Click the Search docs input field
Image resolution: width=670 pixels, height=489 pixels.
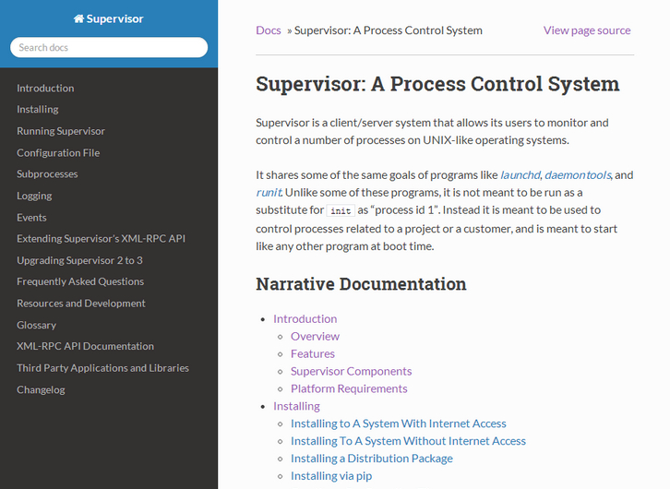point(109,47)
